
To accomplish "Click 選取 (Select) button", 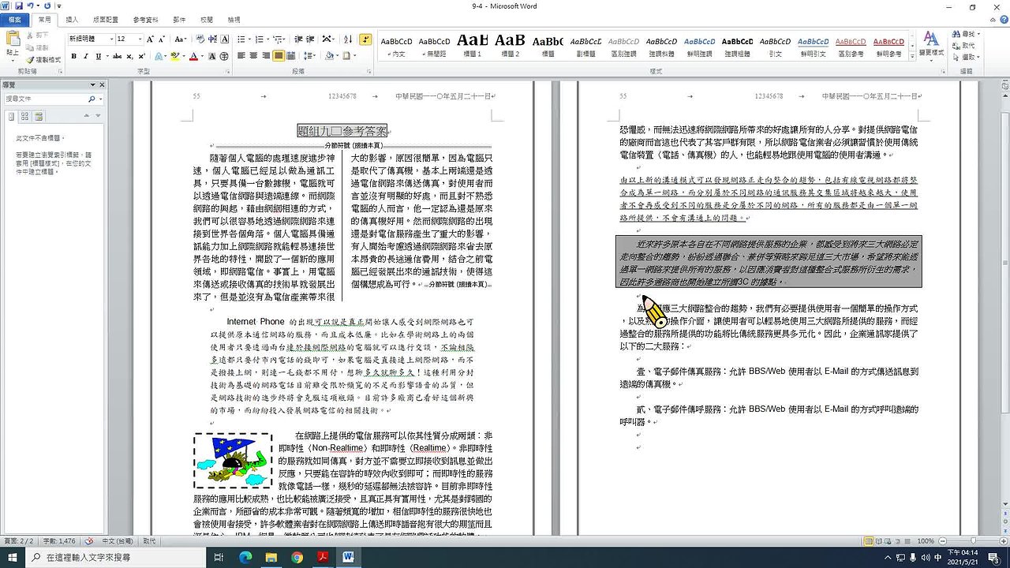I will 965,57.
